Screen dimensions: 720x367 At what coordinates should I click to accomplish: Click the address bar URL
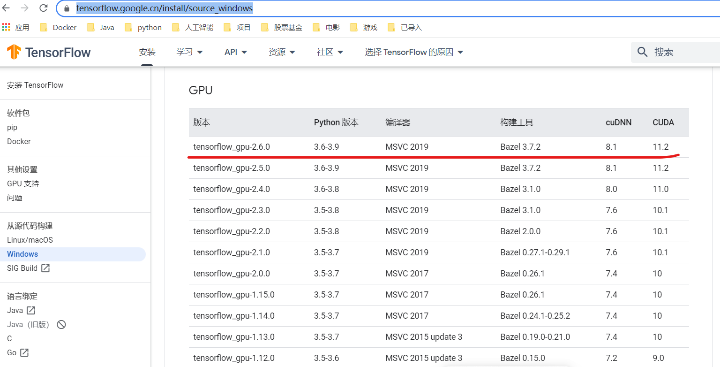tap(164, 8)
